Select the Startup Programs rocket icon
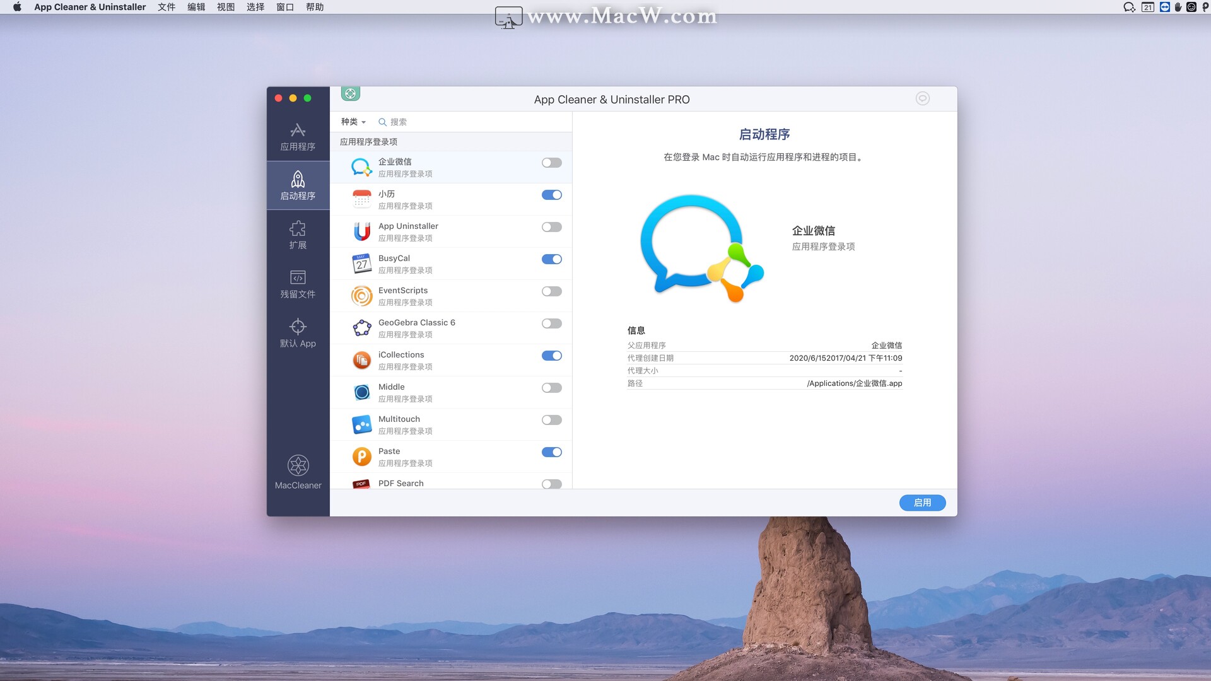 pyautogui.click(x=298, y=179)
